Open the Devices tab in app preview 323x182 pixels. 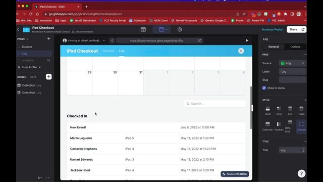109,51
